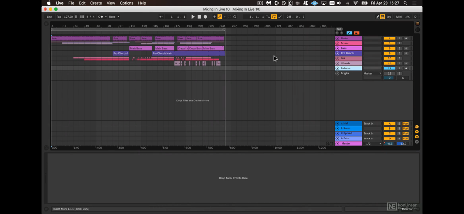Enable the MIDI Map Mode button
Image resolution: width=464 pixels, height=214 pixels.
pyautogui.click(x=399, y=17)
